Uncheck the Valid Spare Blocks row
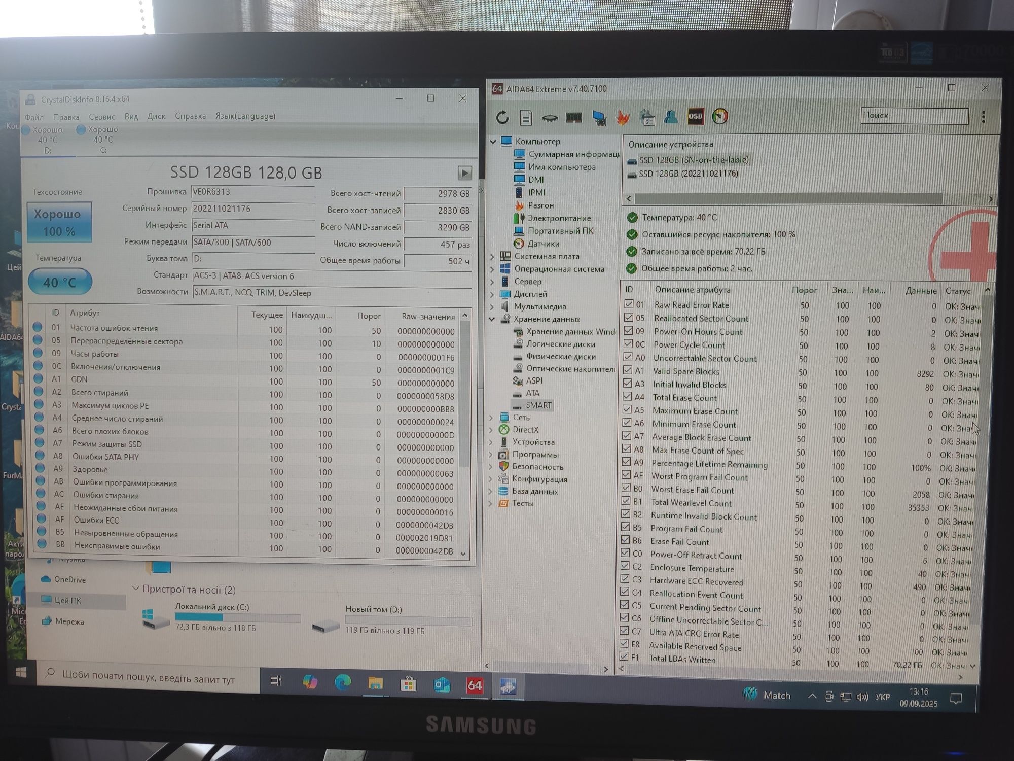This screenshot has height=761, width=1014. click(x=628, y=370)
